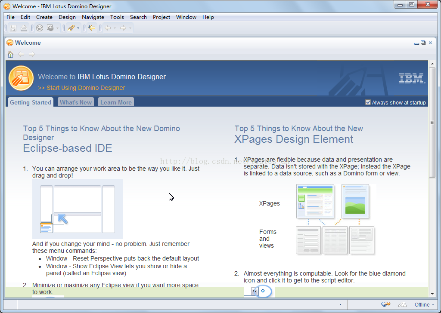Open the Search flashlight dropdown arrow
Screen dimensions: 441x313
click(78, 28)
